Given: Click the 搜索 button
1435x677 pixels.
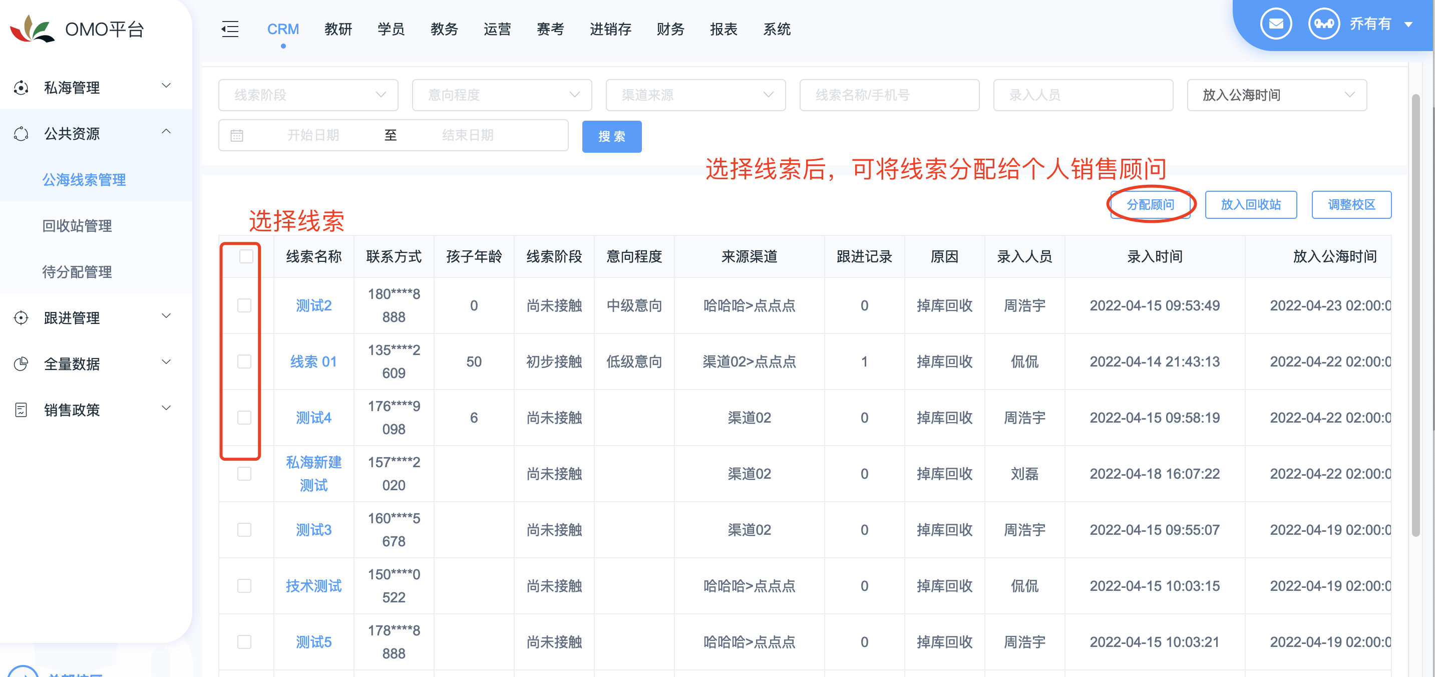Looking at the screenshot, I should point(612,137).
